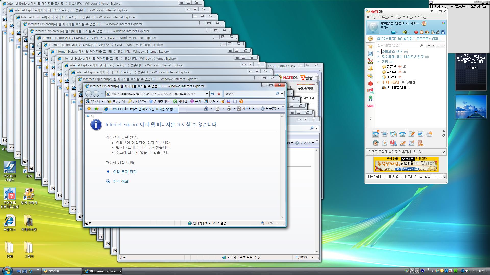The image size is (490, 275).
Task: Click the bell alarm icon in NateOn sidebar
Action: [370, 68]
